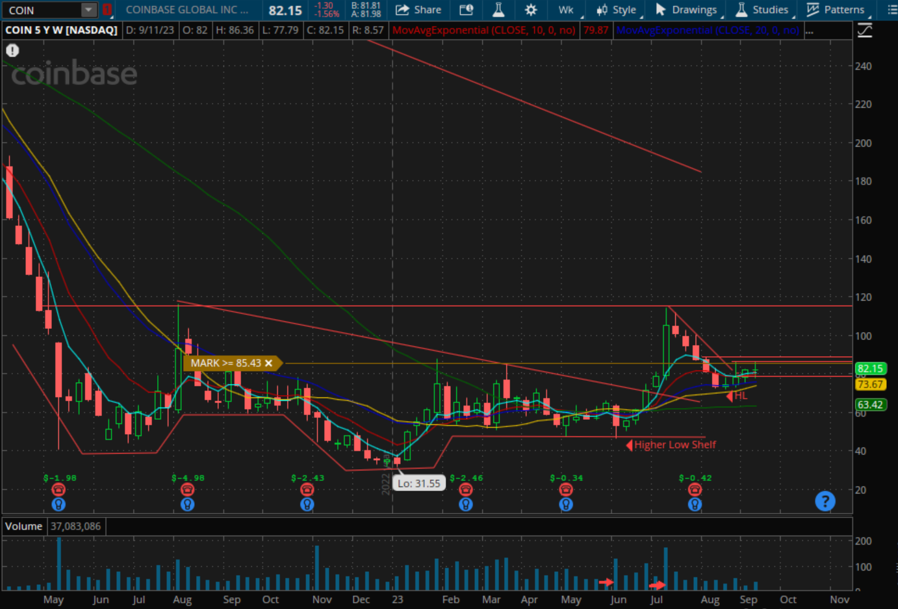The width and height of the screenshot is (898, 609).
Task: Click the last price 82.15 in the header
Action: pyautogui.click(x=285, y=11)
